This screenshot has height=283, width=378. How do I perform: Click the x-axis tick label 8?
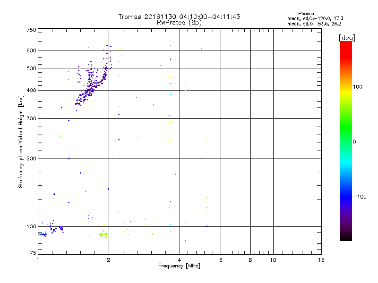[x=250, y=260]
